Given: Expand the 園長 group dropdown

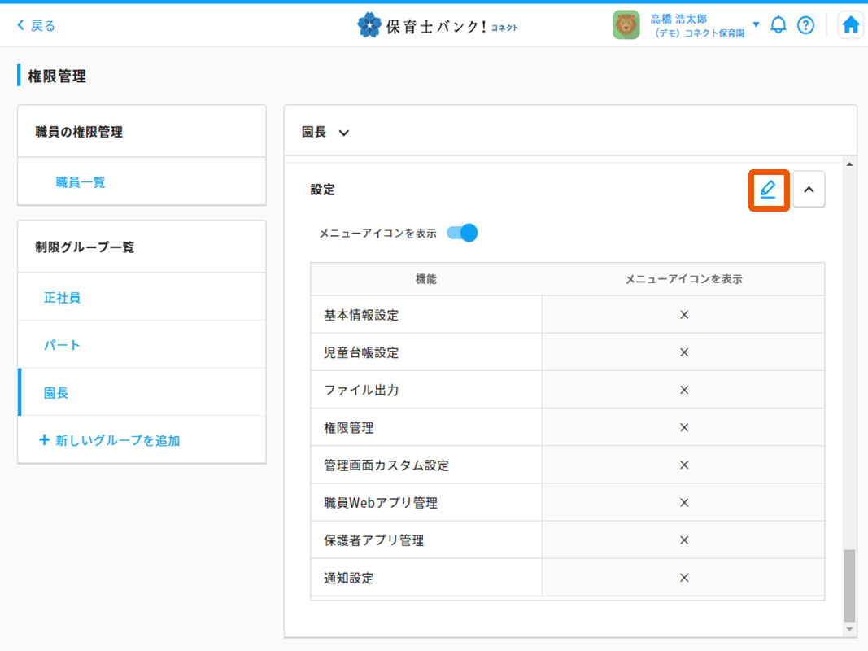Looking at the screenshot, I should coord(343,133).
